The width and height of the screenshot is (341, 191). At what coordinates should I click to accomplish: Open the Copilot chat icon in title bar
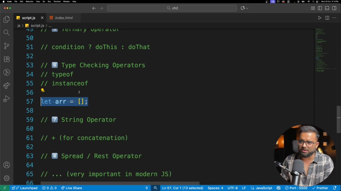point(243,8)
